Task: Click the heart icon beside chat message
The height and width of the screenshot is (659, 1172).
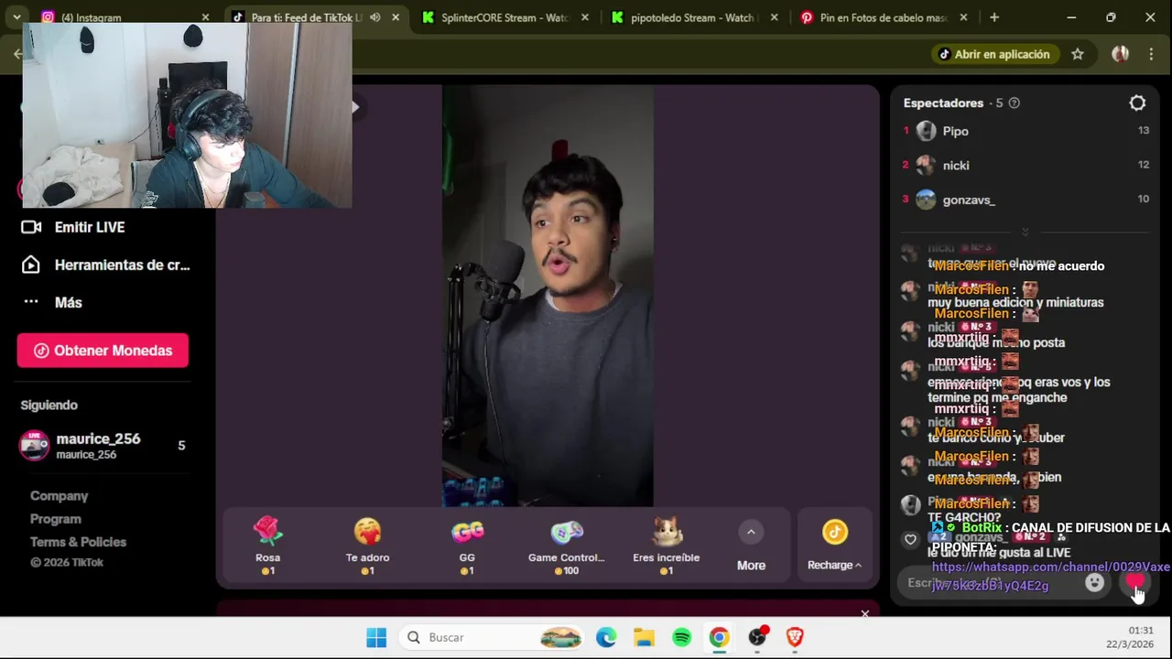Action: pyautogui.click(x=910, y=539)
